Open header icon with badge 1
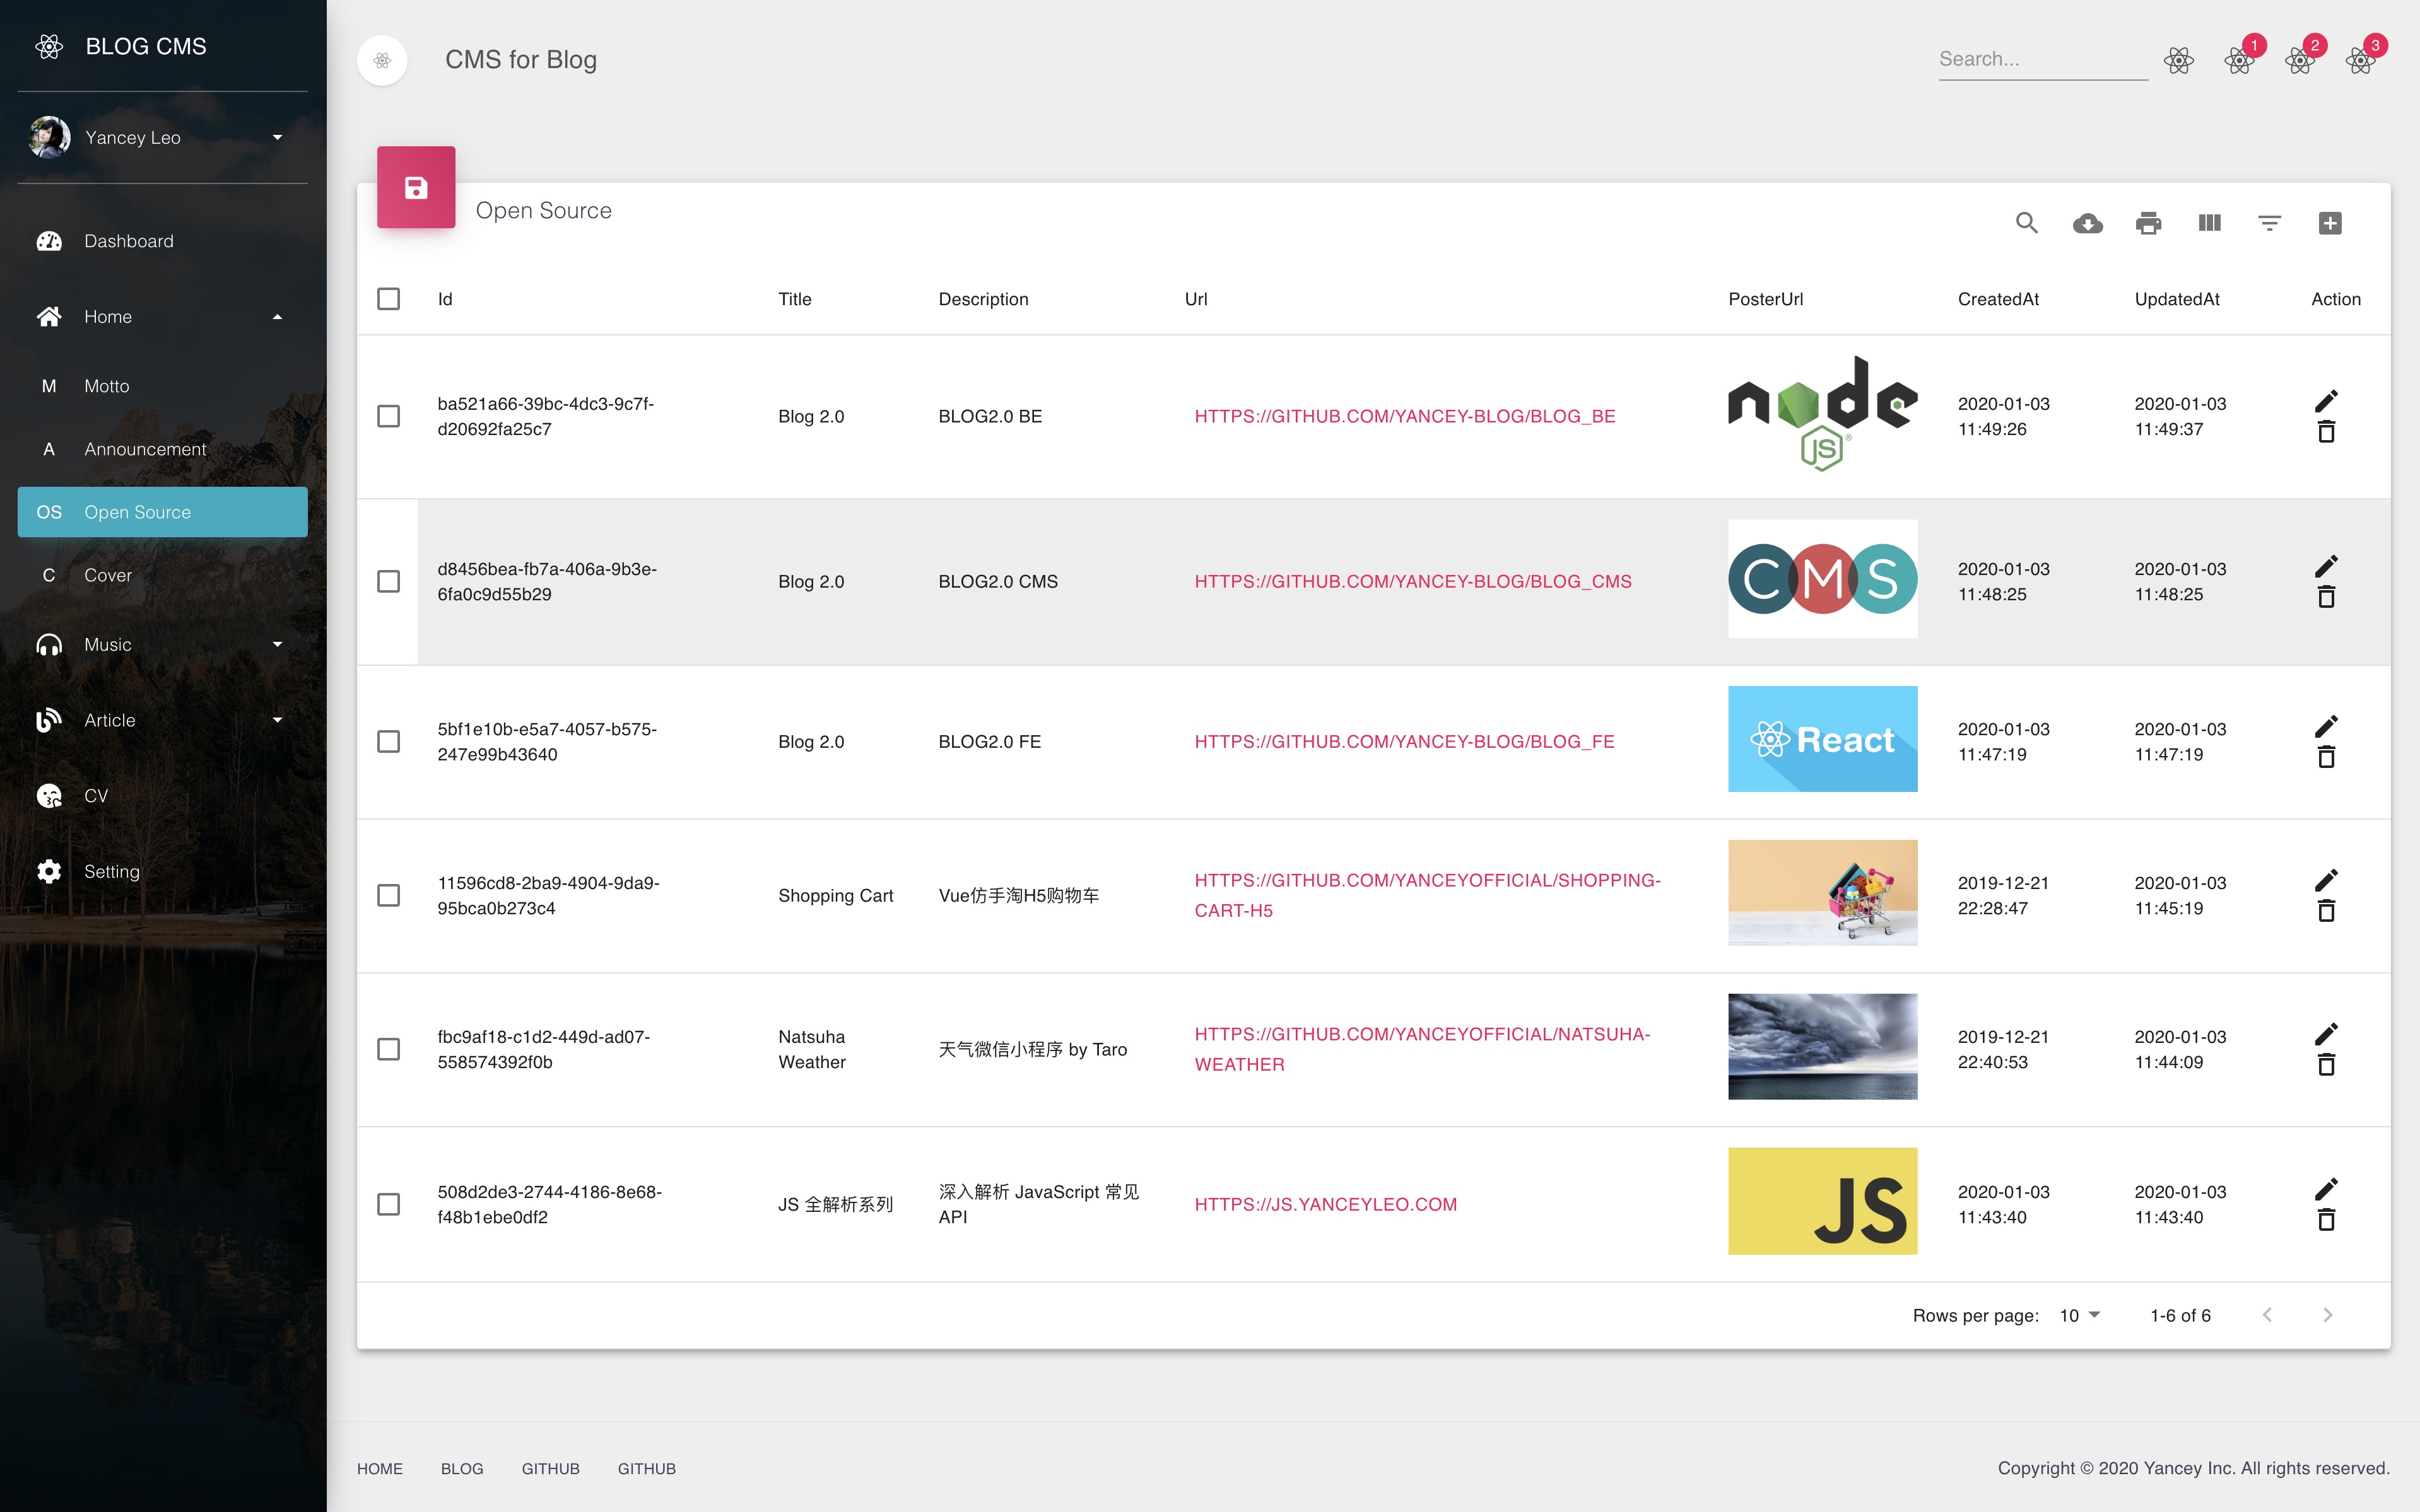 click(x=2239, y=60)
